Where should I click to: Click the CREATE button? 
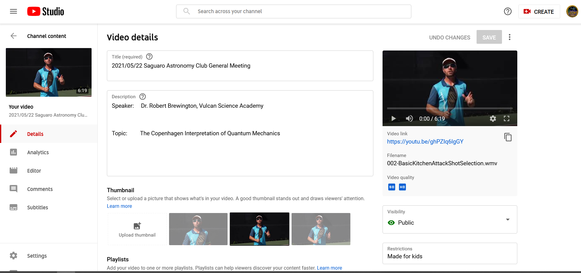click(539, 12)
